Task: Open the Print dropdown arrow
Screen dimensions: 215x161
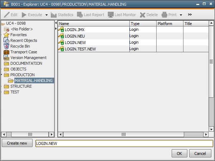Action: click(181, 15)
